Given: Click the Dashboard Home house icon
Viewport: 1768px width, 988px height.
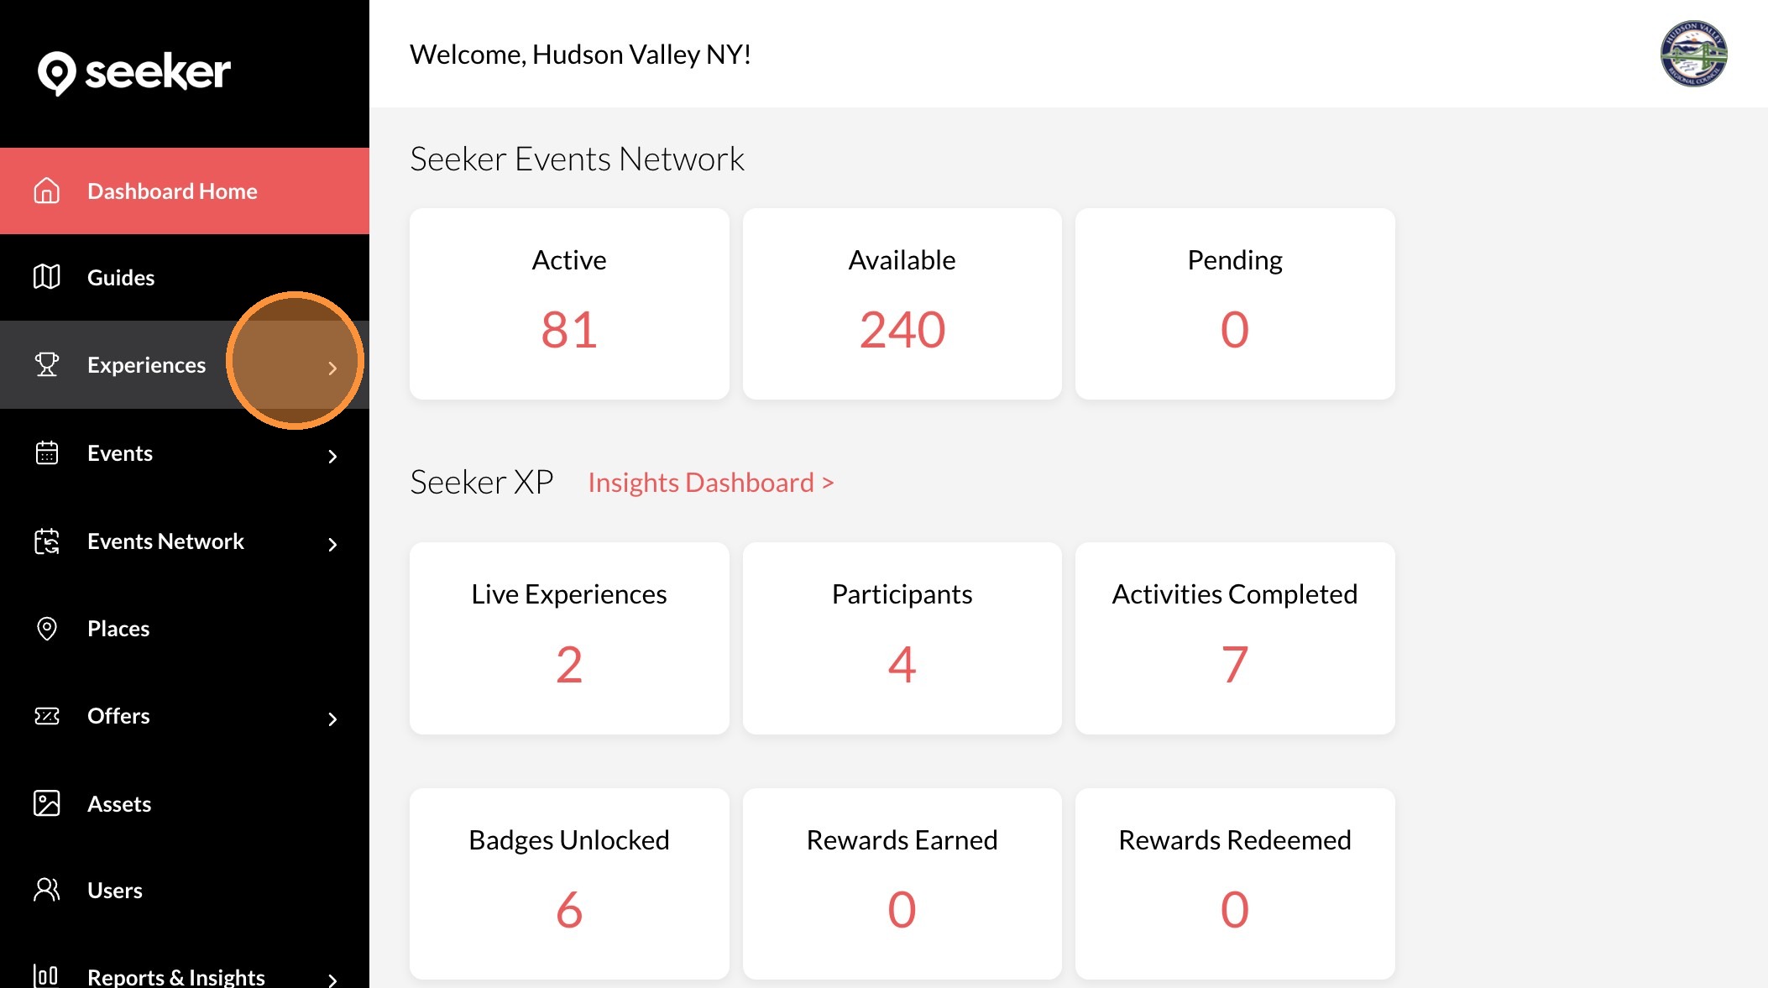Looking at the screenshot, I should (47, 191).
